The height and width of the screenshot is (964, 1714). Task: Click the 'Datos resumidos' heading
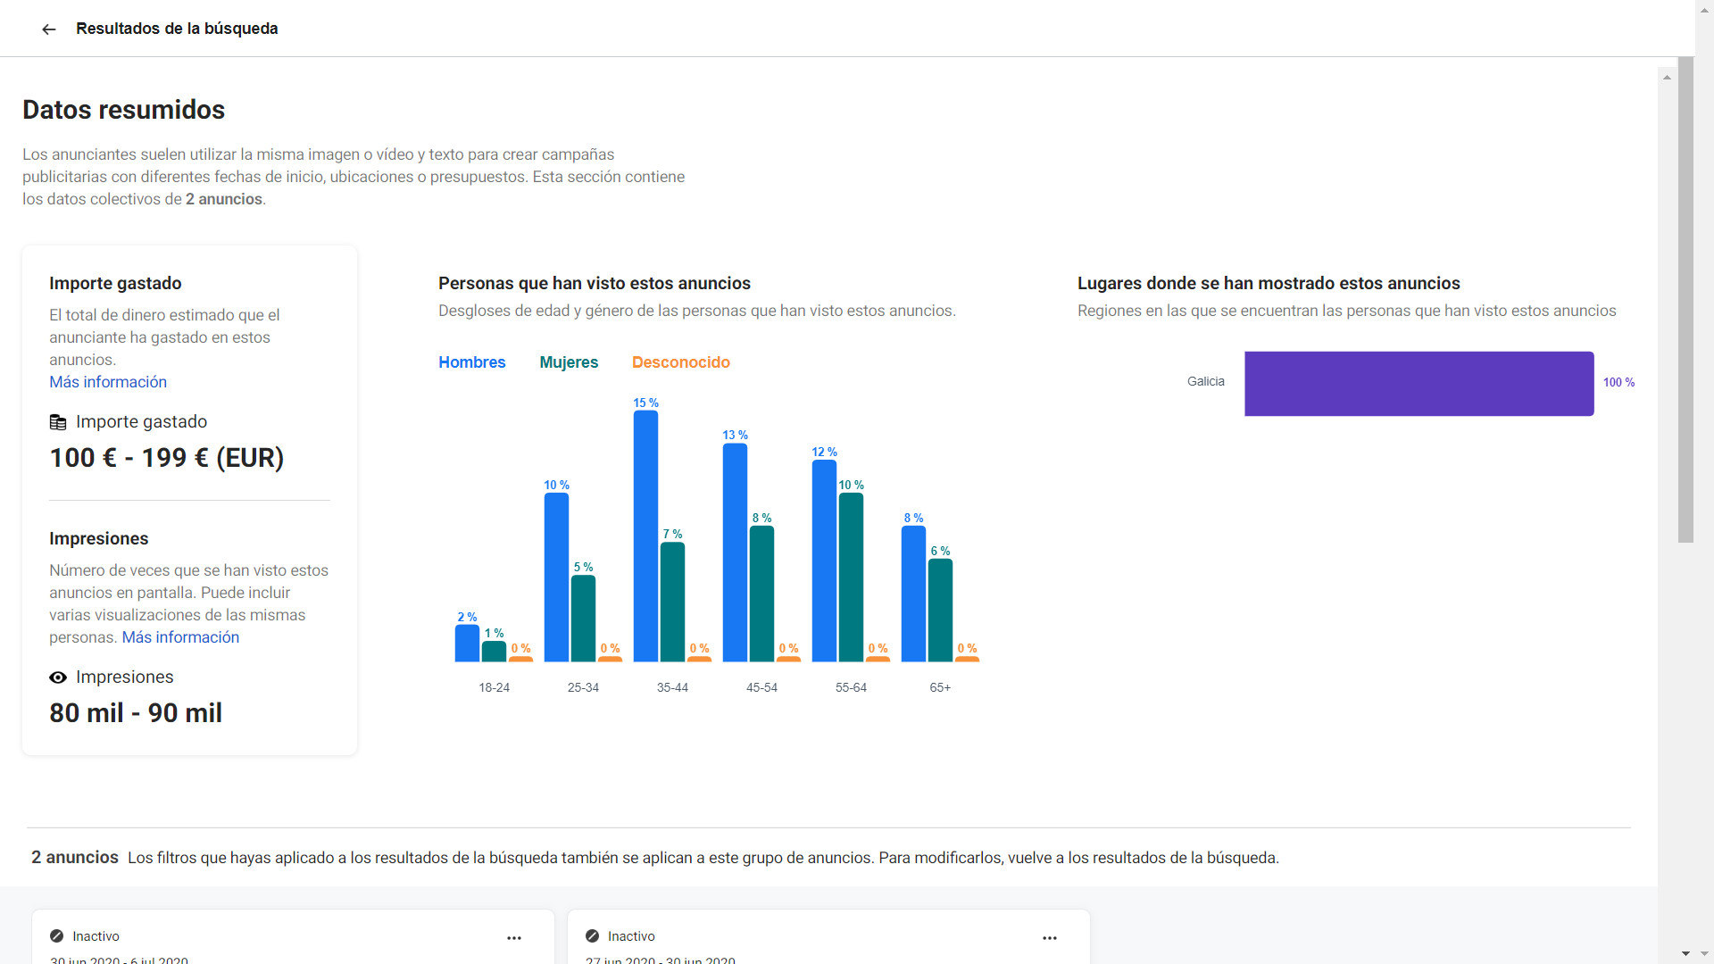123,110
